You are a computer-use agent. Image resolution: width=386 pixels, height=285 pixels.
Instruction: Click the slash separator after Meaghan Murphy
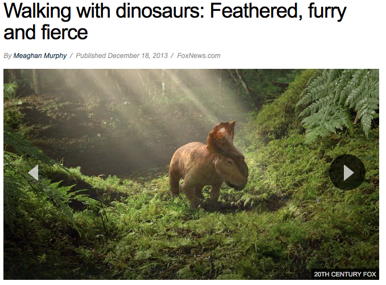(x=72, y=56)
